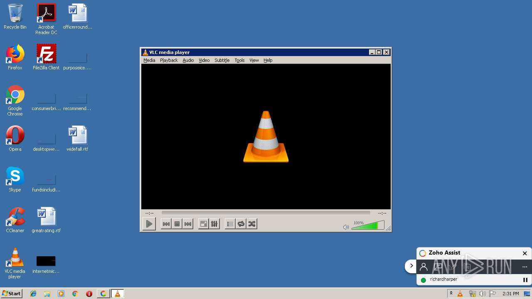Show extended settings equalizer panel

(x=214, y=224)
